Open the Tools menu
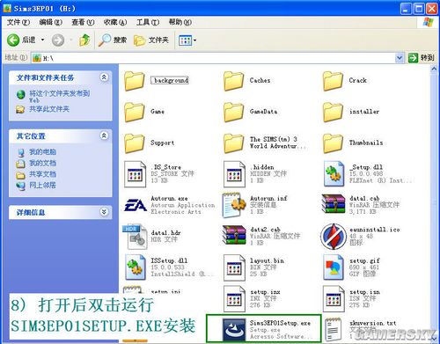 click(x=148, y=22)
